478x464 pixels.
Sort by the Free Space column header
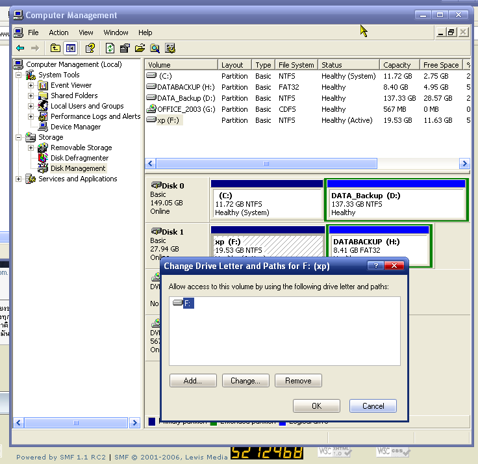(441, 65)
